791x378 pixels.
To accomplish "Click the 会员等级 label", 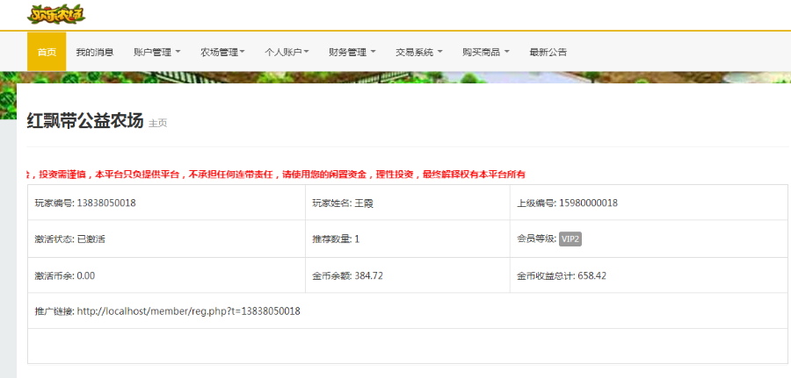I will tap(536, 239).
